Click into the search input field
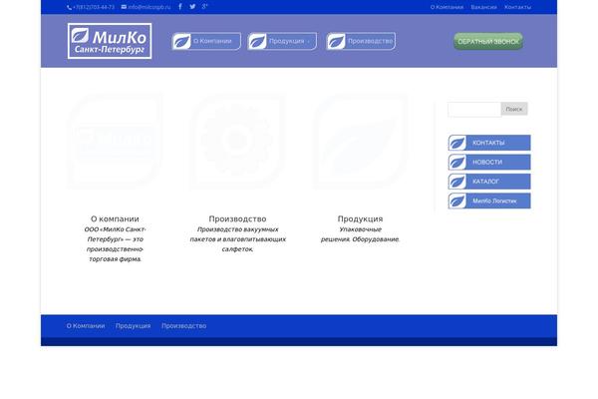 click(474, 109)
